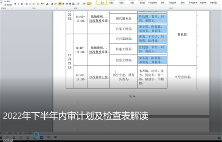This screenshot has height=142, width=222.
Task: Open the text effects tool
Action: click(38, 4)
